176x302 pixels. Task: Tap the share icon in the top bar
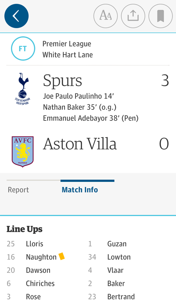coord(133,16)
